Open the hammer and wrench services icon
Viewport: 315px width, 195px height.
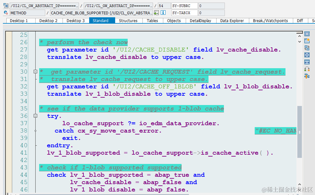click(307, 76)
